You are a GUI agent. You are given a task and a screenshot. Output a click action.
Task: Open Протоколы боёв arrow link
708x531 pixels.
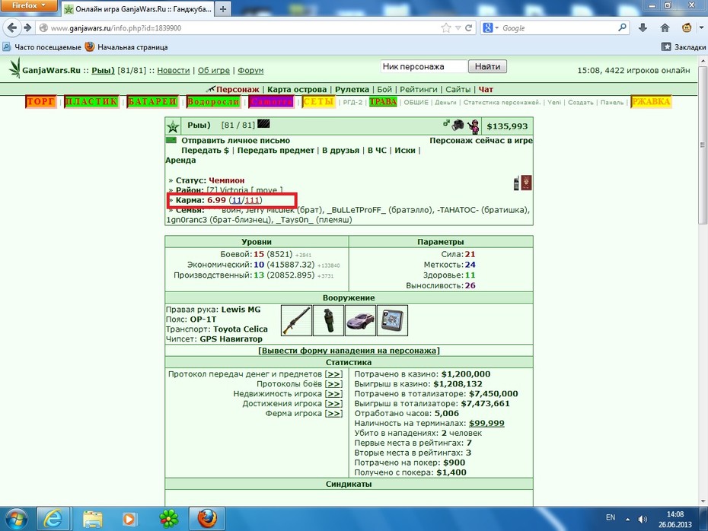[333, 384]
